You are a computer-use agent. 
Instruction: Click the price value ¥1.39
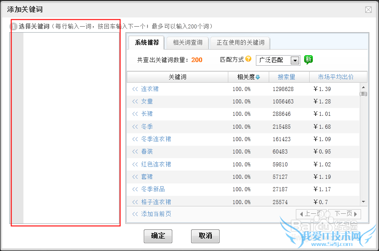pyautogui.click(x=322, y=89)
